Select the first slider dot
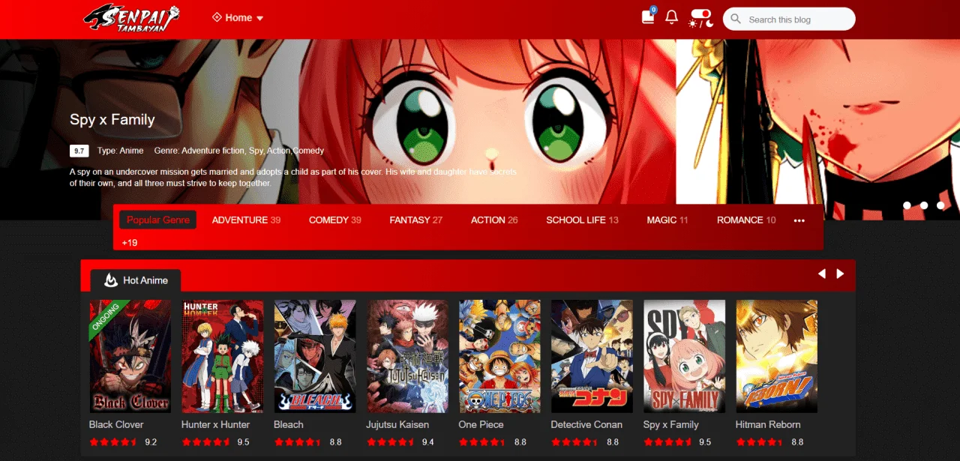This screenshot has width=960, height=461. (x=907, y=205)
